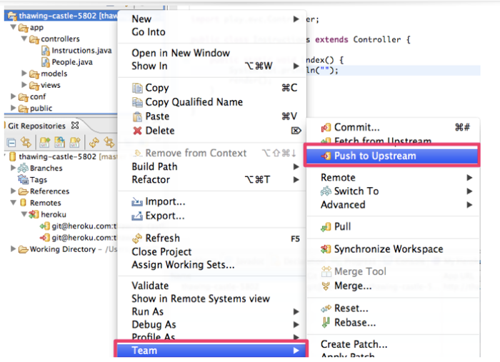
Task: Click the Rebase icon in submenu
Action: pyautogui.click(x=326, y=323)
